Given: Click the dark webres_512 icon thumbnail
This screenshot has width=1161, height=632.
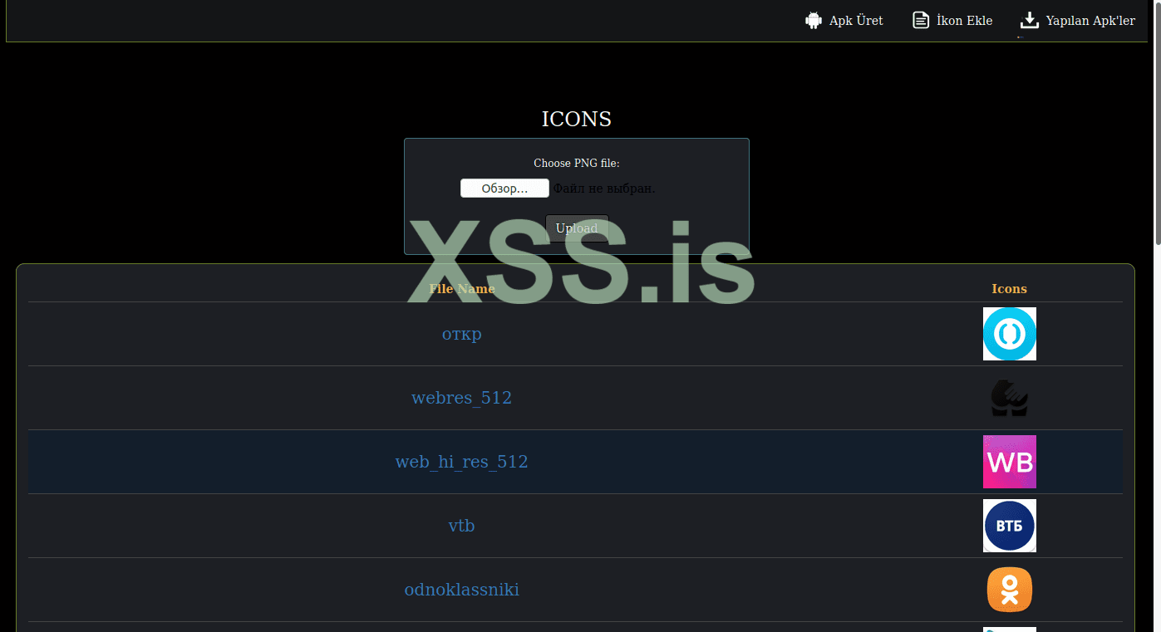Looking at the screenshot, I should coord(1010,398).
